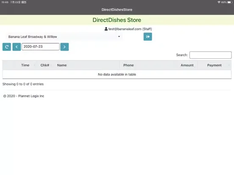Sort by the Name column header
This screenshot has height=175, width=234.
coord(62,65)
